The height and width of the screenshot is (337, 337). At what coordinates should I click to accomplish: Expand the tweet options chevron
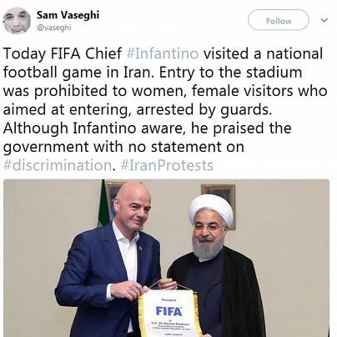[x=324, y=20]
